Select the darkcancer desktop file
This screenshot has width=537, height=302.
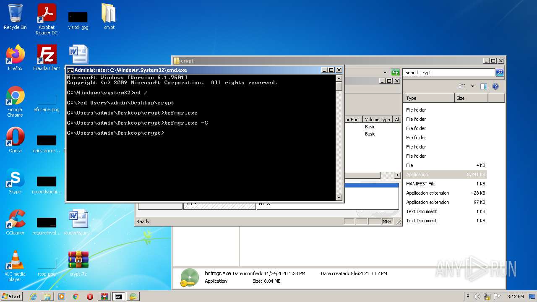[x=47, y=143]
